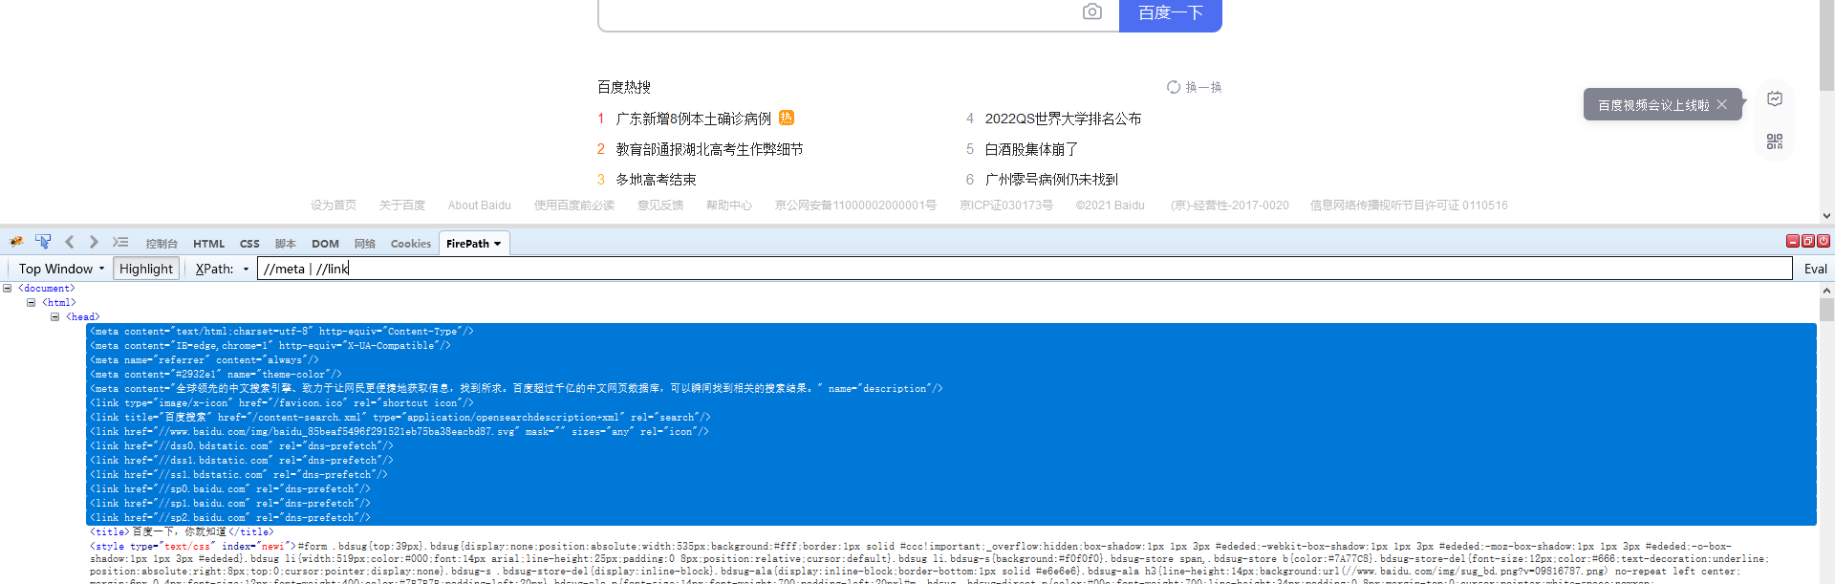1835x584 pixels.
Task: Click the Firebug panel scrollbar up arrow
Action: (x=1826, y=291)
